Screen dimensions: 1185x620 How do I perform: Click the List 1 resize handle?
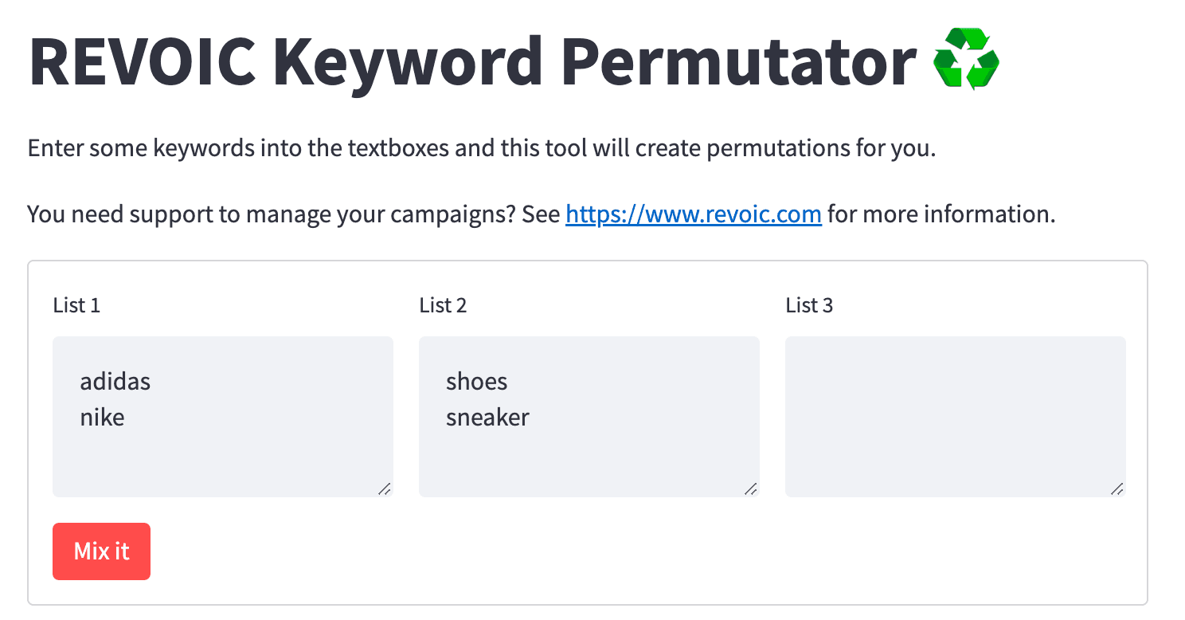point(384,489)
